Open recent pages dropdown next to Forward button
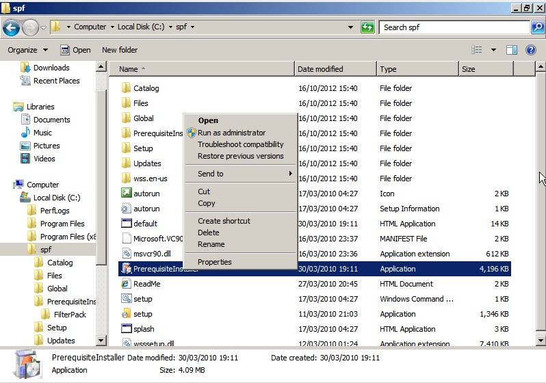 tap(44, 27)
